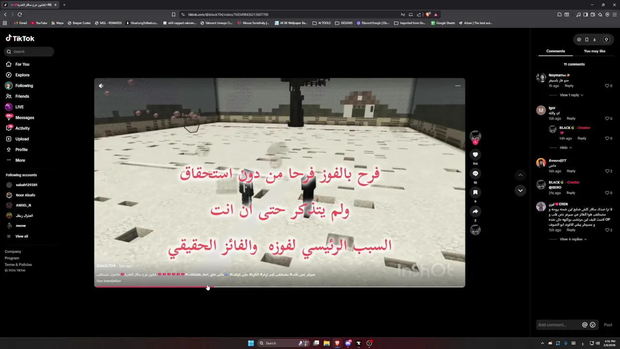Image resolution: width=620 pixels, height=349 pixels.
Task: Click the mobile phone icon in TikTok toolbar
Action: [x=587, y=40]
